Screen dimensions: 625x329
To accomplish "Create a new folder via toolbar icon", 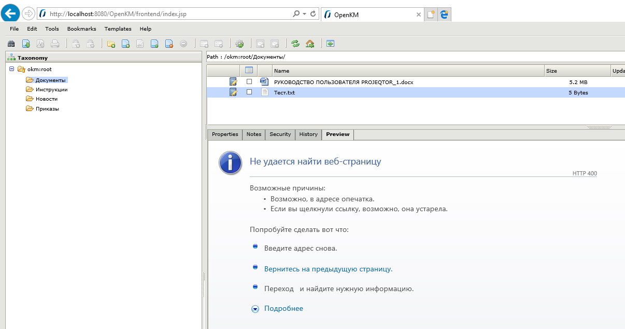I will pyautogui.click(x=111, y=44).
